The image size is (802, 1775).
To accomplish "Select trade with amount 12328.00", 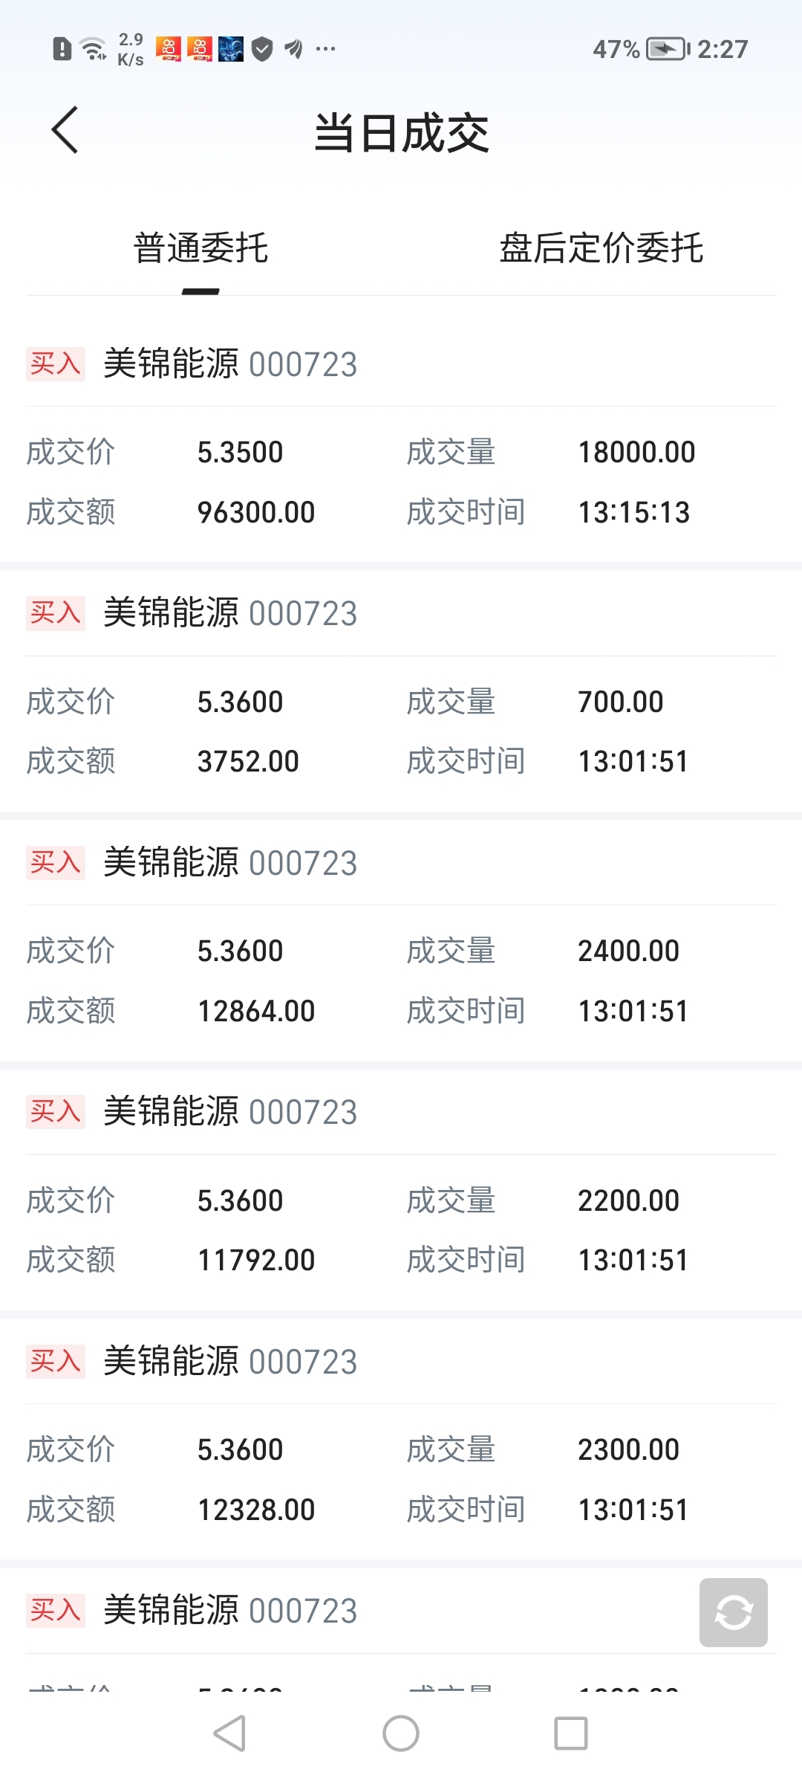I will (401, 1479).
